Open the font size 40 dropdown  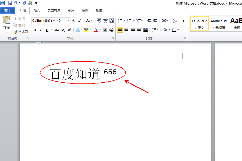point(68,21)
